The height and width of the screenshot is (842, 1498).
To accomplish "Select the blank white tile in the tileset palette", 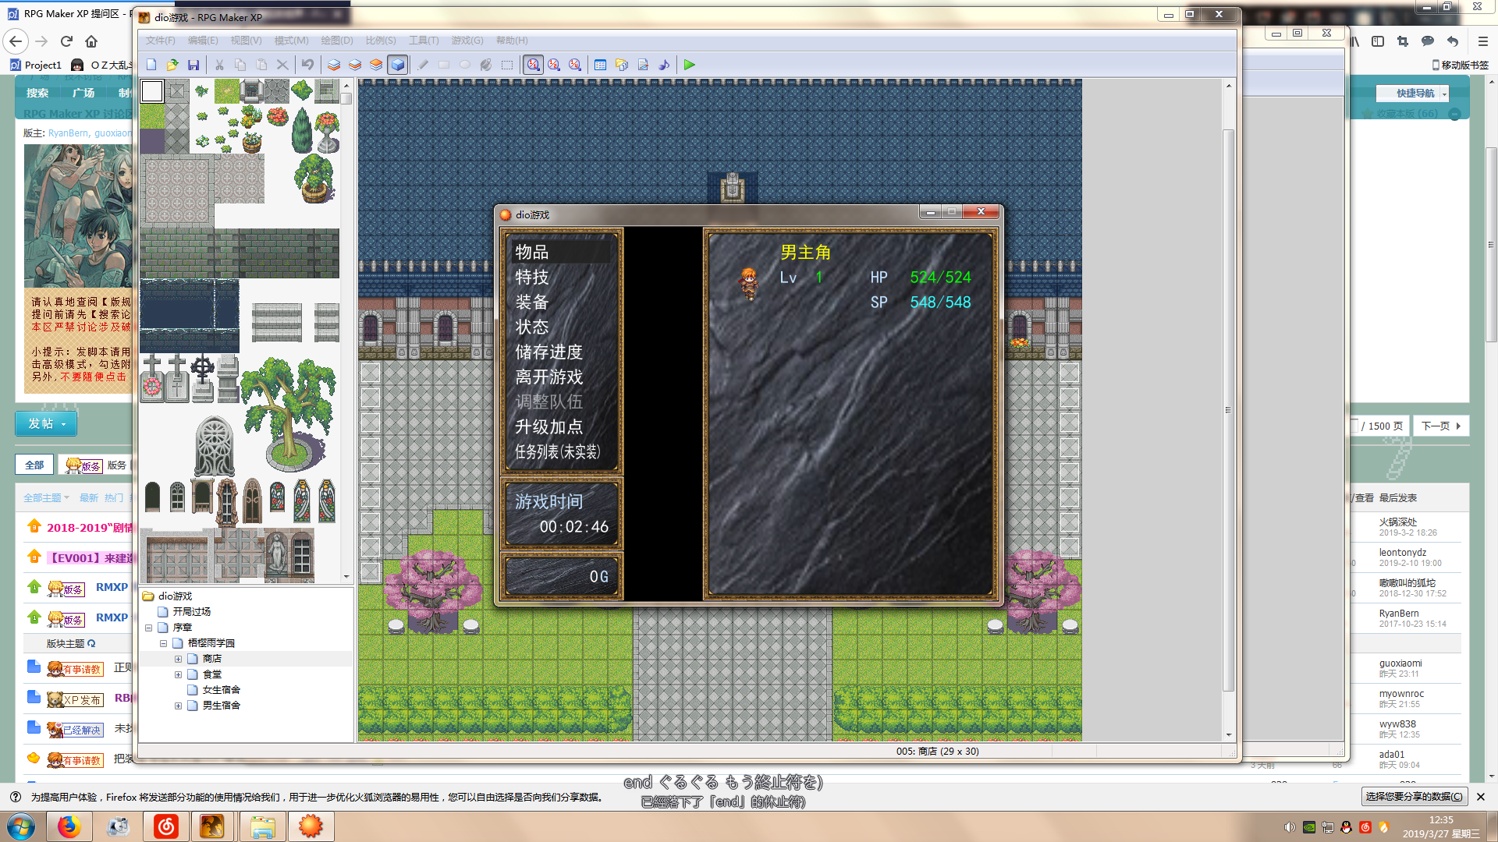I will click(x=152, y=91).
